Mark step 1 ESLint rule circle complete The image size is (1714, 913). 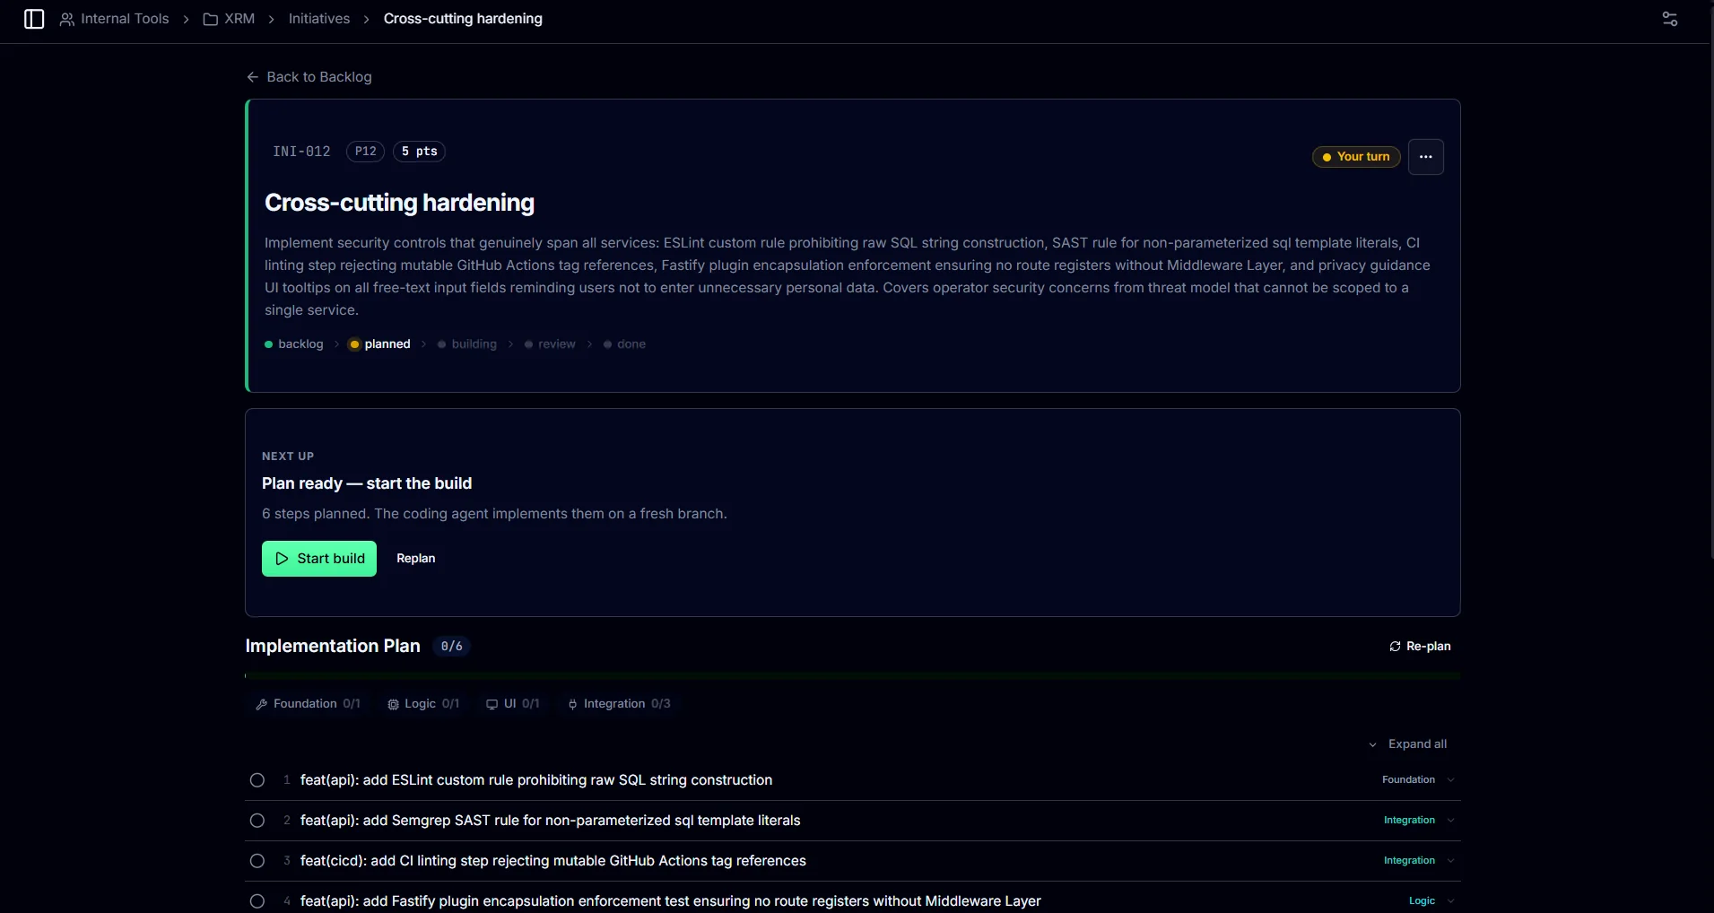pos(257,780)
